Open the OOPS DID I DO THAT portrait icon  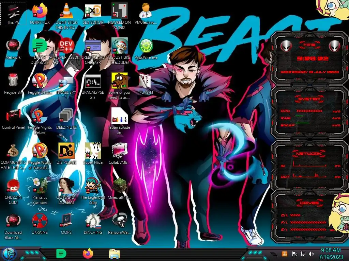tap(66, 191)
